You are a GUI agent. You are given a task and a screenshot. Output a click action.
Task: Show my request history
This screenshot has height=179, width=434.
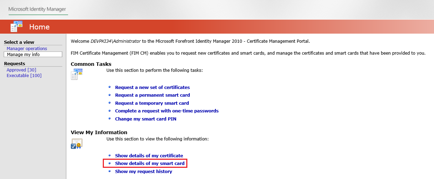tap(143, 172)
